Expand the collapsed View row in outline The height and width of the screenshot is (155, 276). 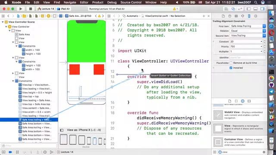pyautogui.click(x=13, y=73)
